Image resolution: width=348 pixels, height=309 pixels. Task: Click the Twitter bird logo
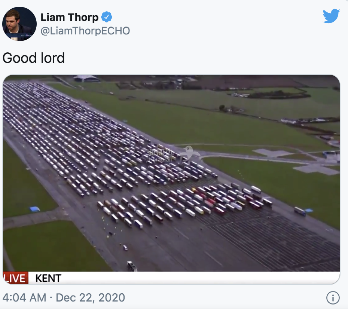pos(331,16)
